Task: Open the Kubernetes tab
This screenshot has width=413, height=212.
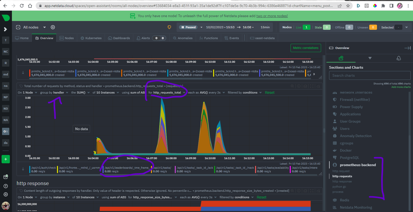Action: click(91, 38)
